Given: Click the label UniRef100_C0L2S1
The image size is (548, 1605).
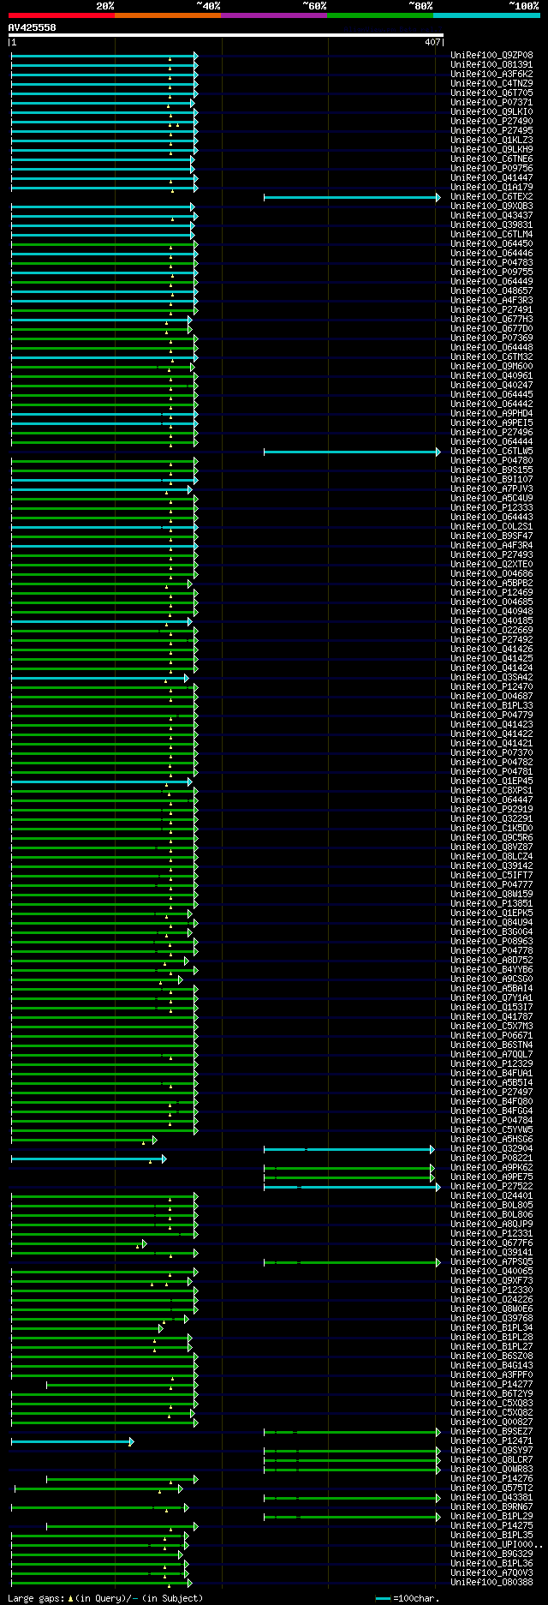Looking at the screenshot, I should tap(491, 527).
